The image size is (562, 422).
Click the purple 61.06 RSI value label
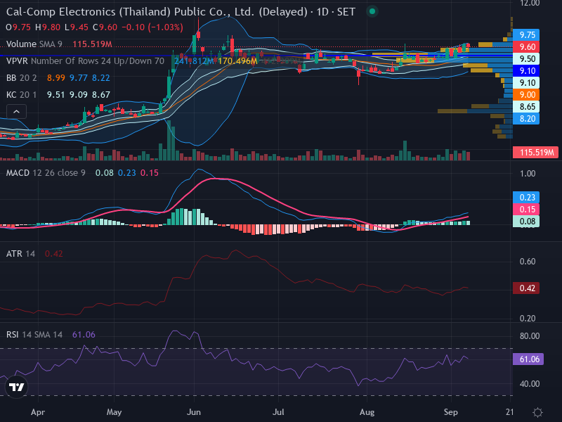point(528,359)
